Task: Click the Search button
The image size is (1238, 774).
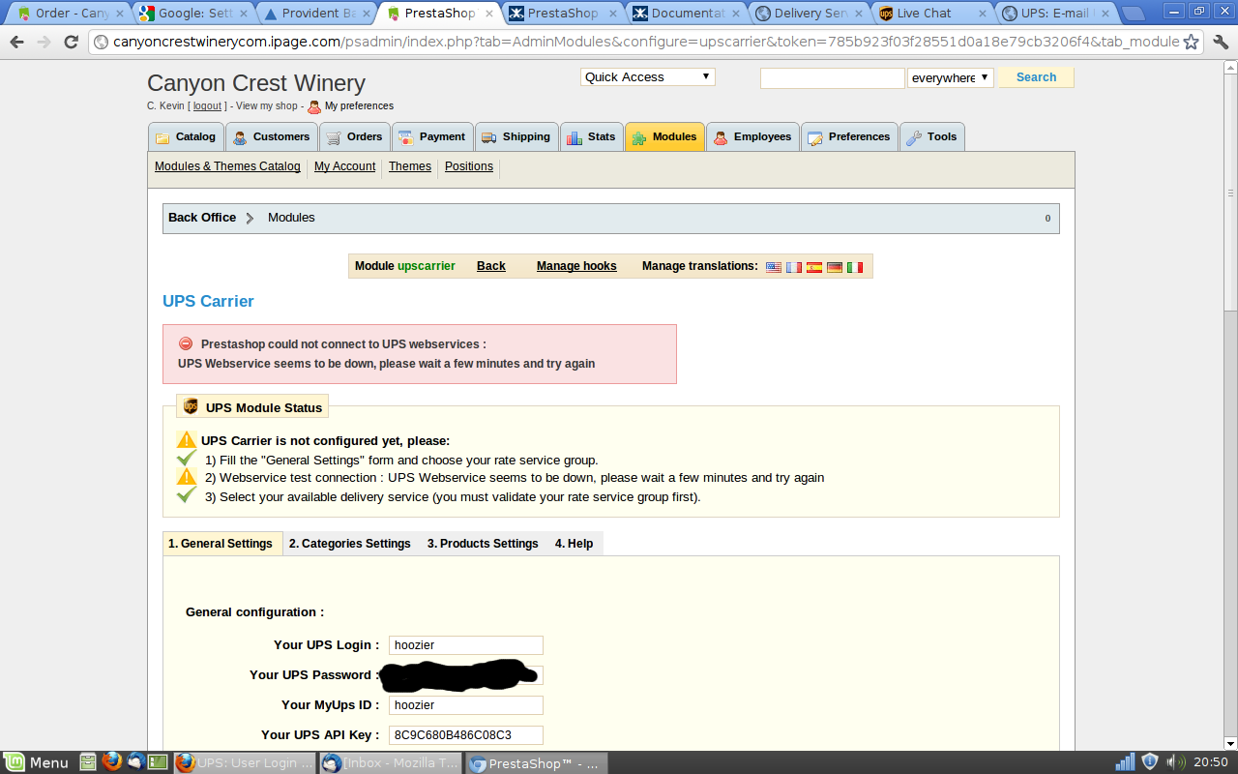Action: click(1036, 77)
